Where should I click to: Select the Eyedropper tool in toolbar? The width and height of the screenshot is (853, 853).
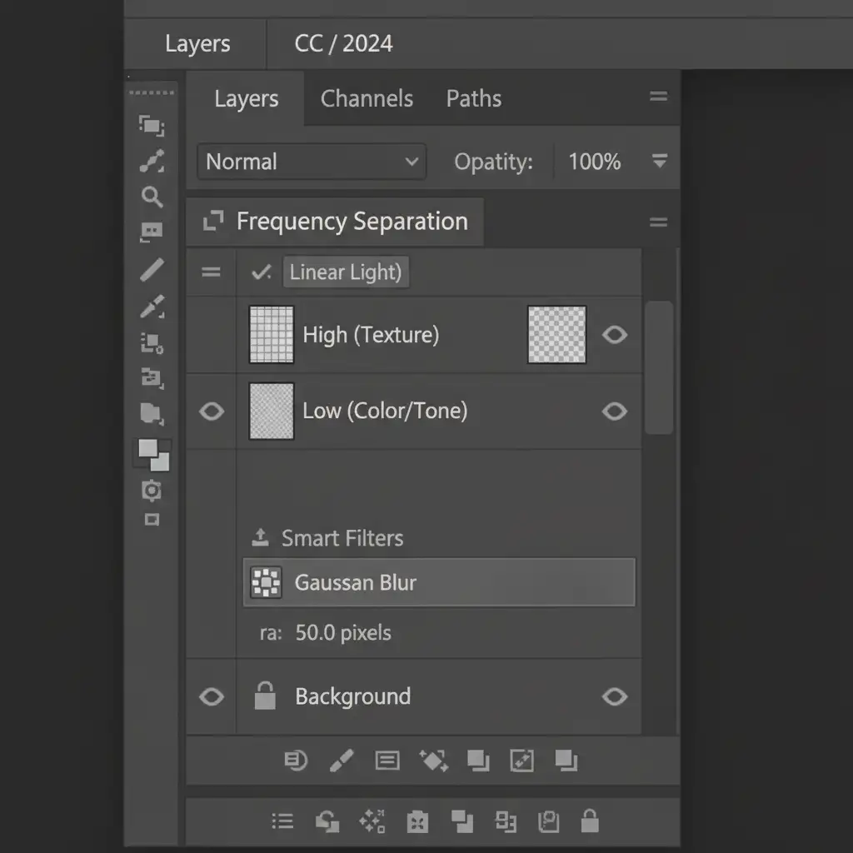coord(152,307)
